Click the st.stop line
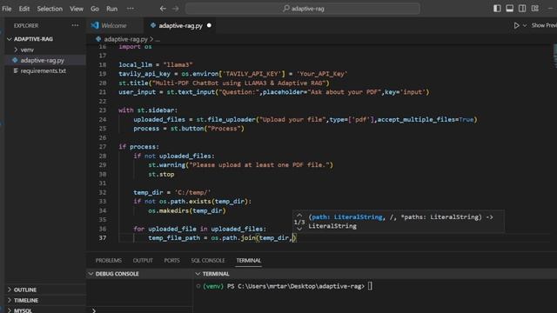 161,174
